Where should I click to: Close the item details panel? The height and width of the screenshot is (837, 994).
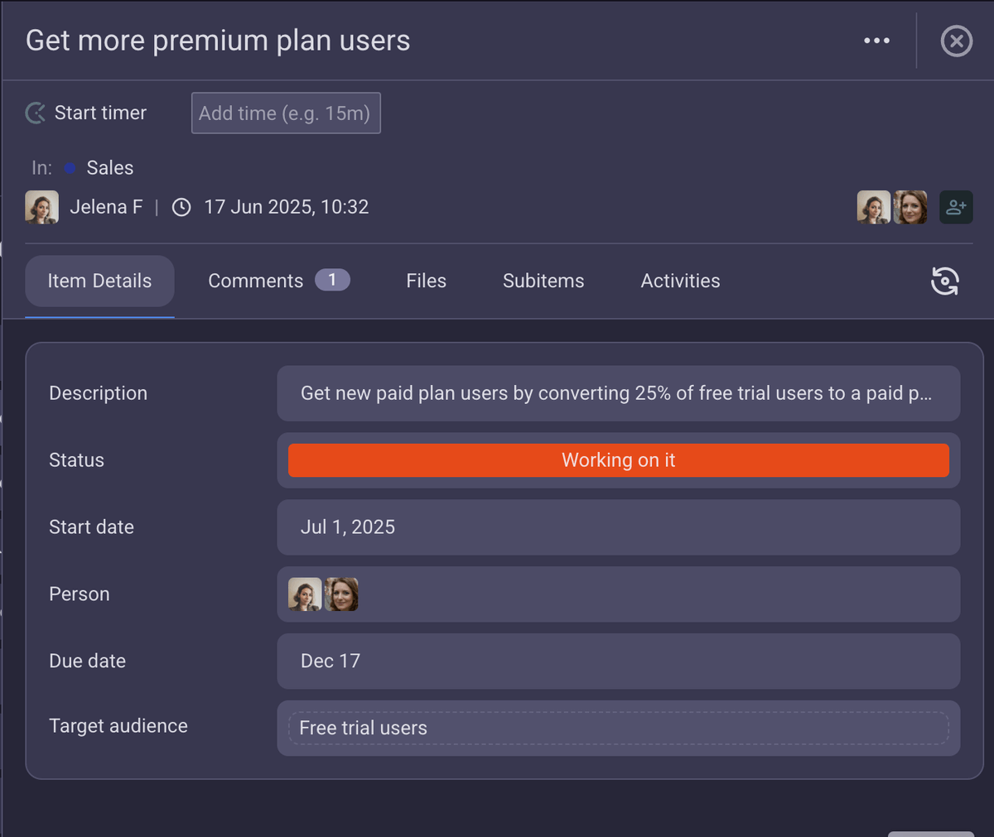point(956,41)
